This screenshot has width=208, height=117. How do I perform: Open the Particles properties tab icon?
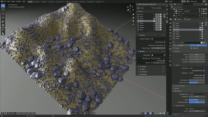170,49
